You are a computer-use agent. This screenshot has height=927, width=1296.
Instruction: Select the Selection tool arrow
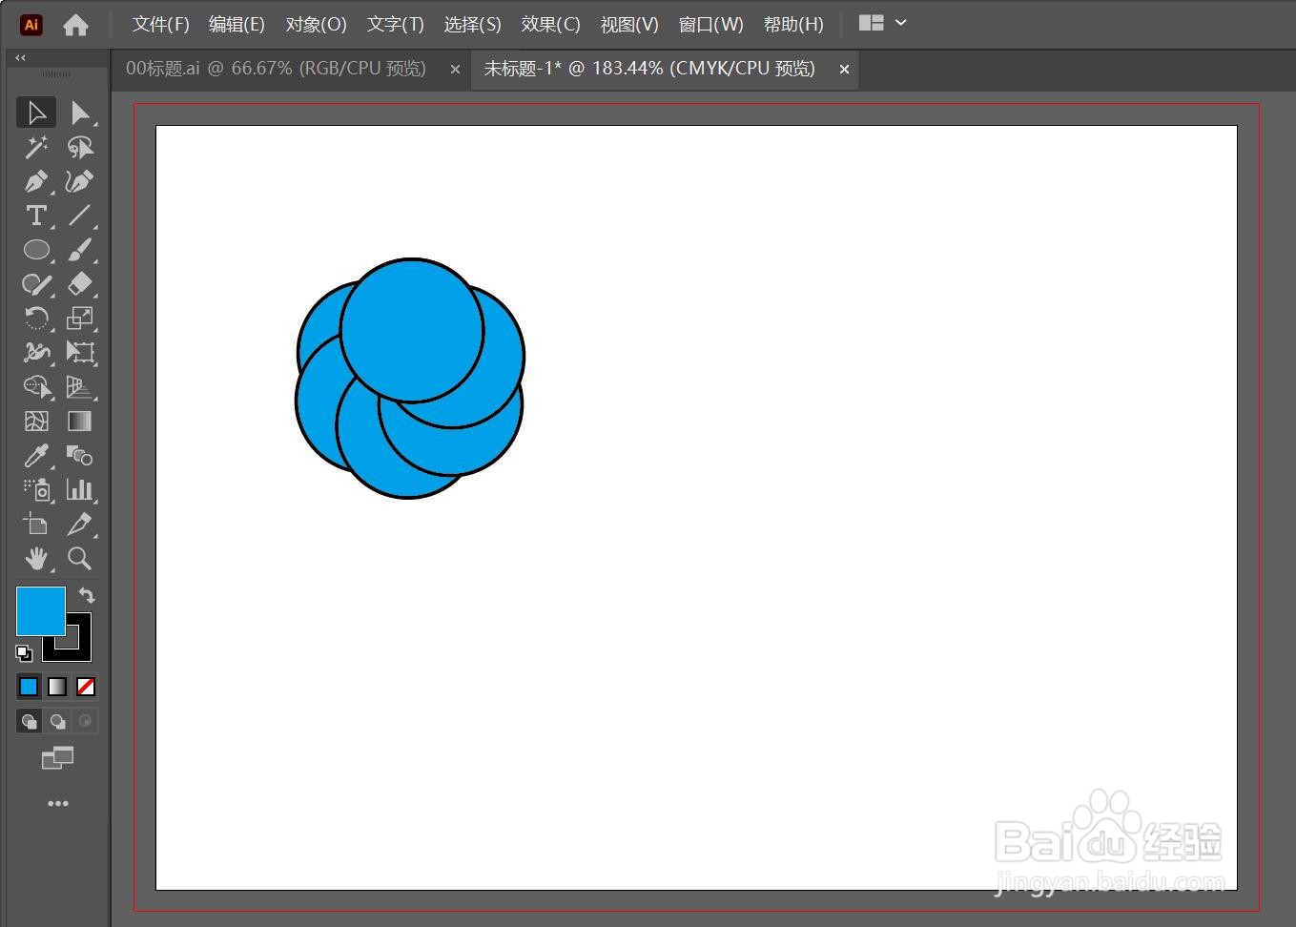coord(36,113)
